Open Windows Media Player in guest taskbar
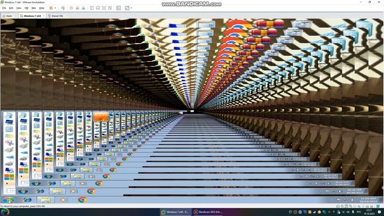 [64, 200]
